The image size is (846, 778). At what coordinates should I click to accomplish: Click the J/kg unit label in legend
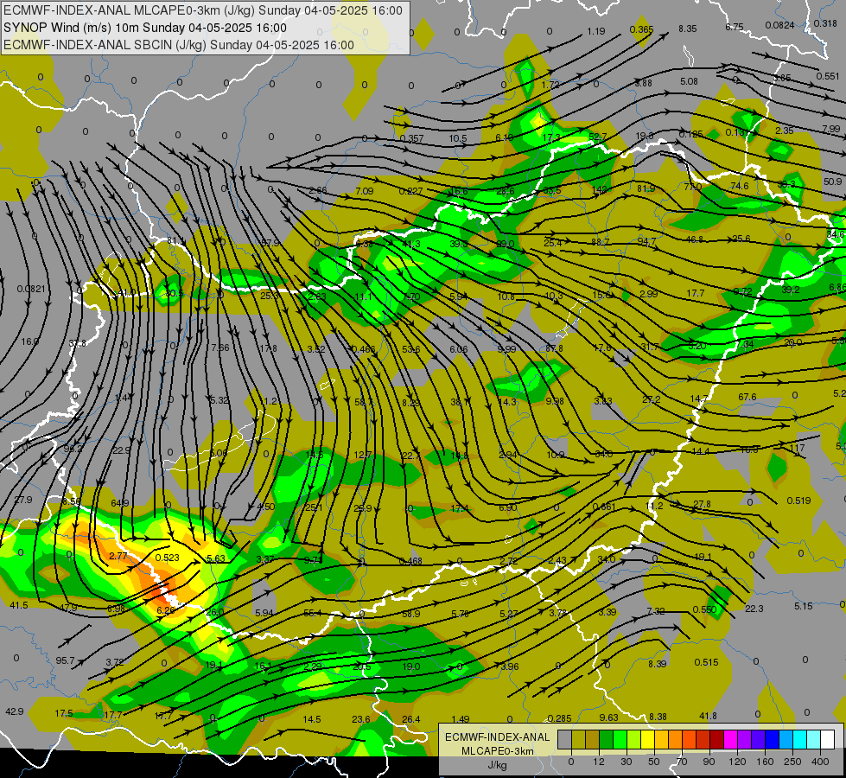(x=497, y=765)
